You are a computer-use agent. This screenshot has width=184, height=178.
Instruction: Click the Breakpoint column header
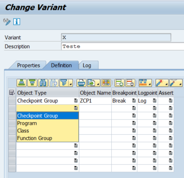[124, 93]
